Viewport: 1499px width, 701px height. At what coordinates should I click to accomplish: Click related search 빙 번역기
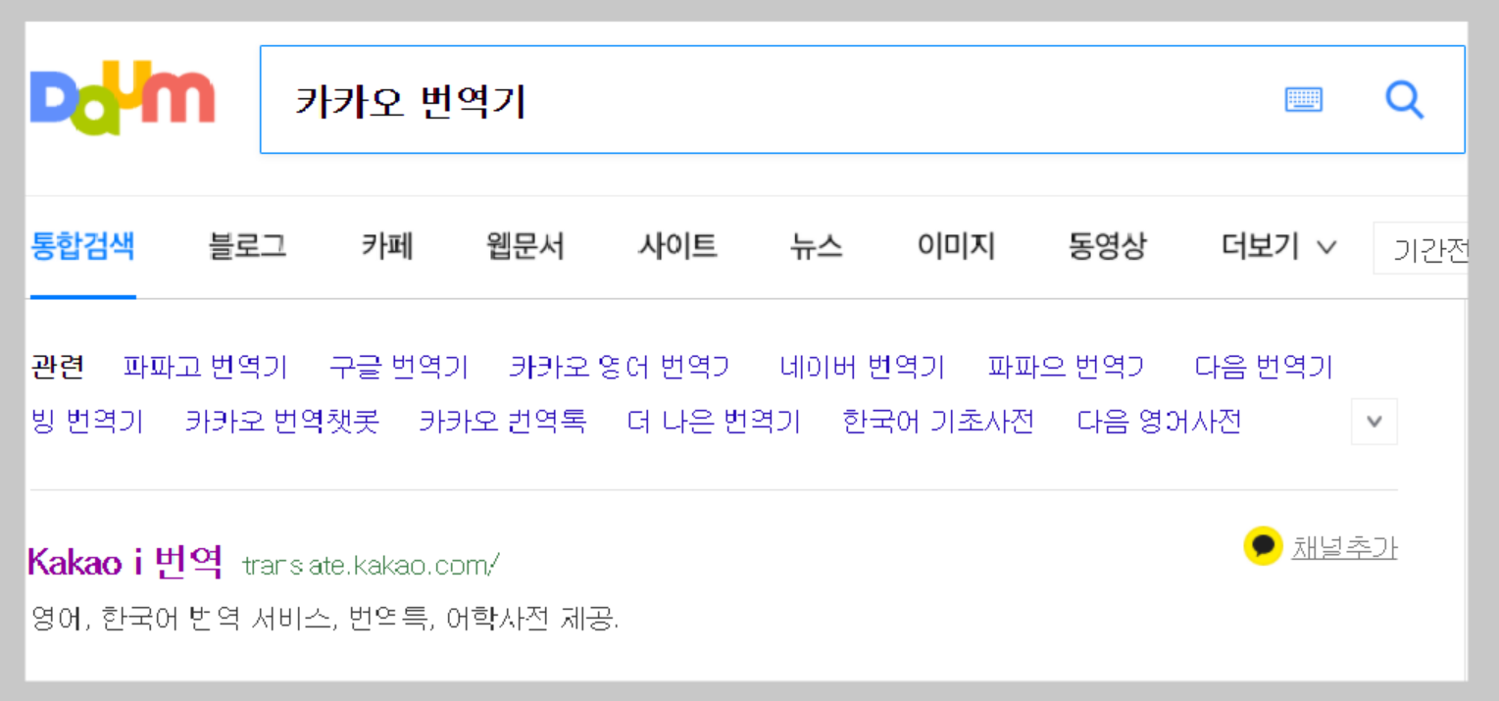87,422
